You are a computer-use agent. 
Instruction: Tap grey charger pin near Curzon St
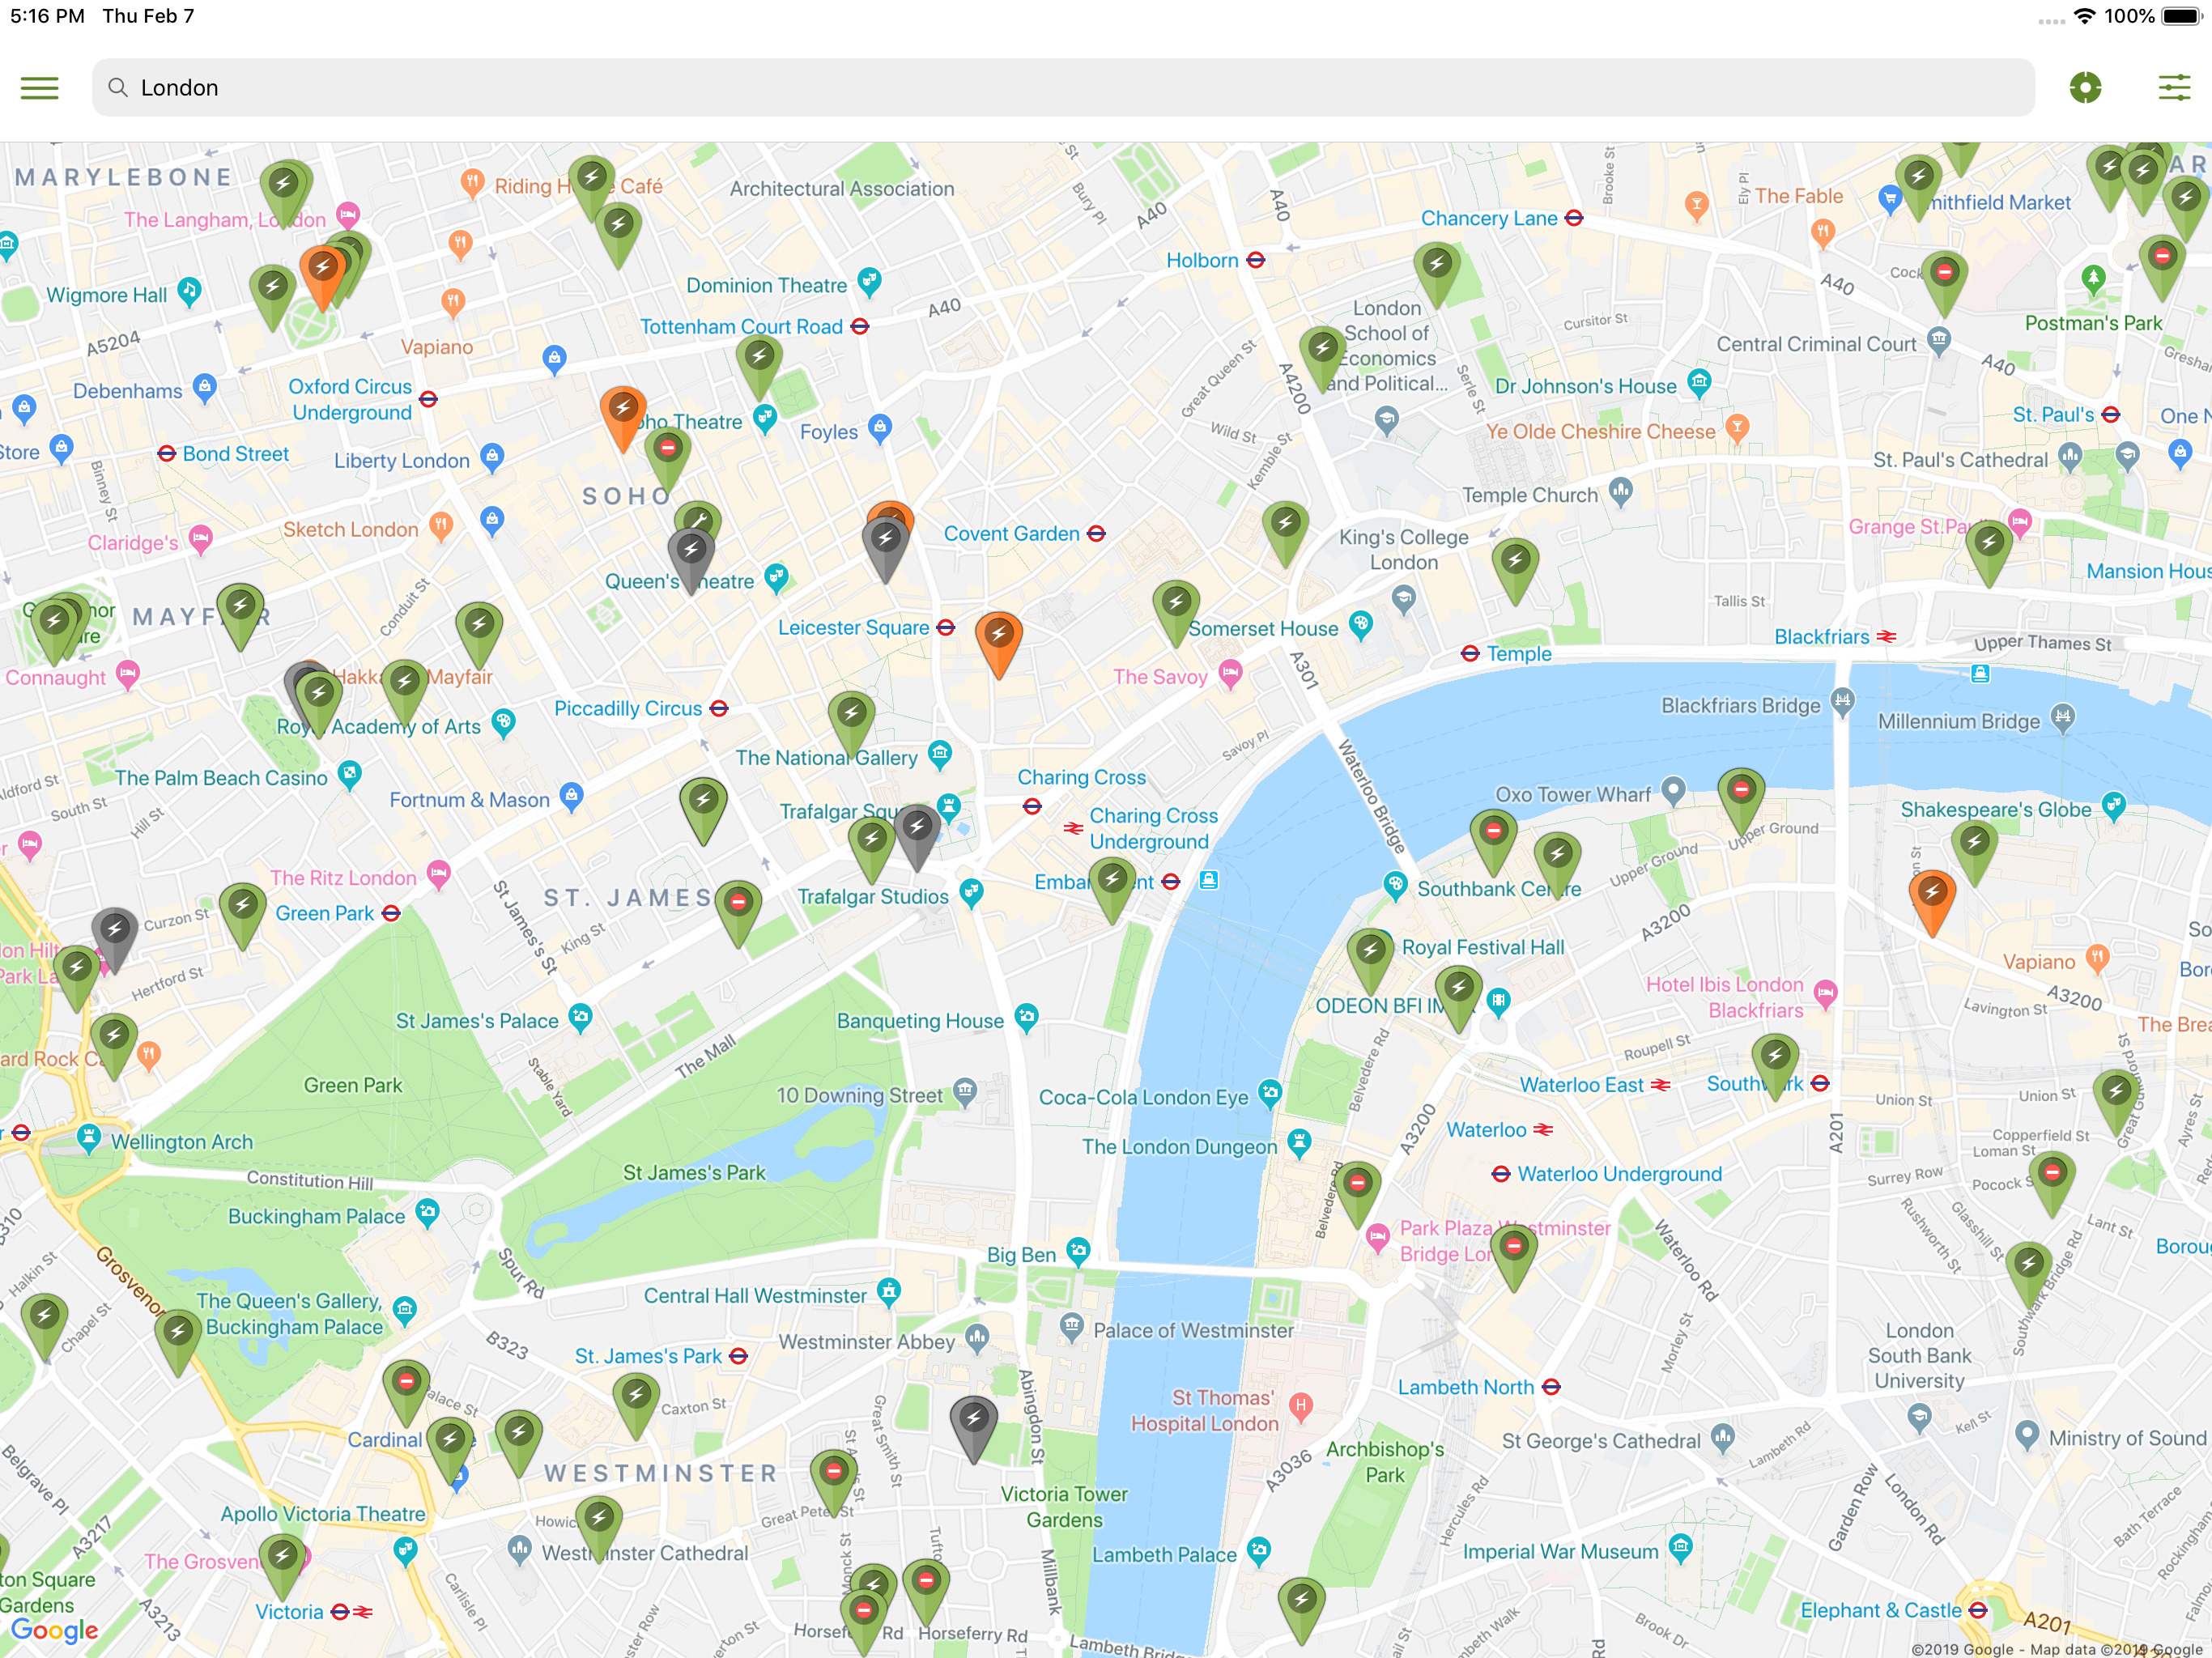tap(114, 931)
